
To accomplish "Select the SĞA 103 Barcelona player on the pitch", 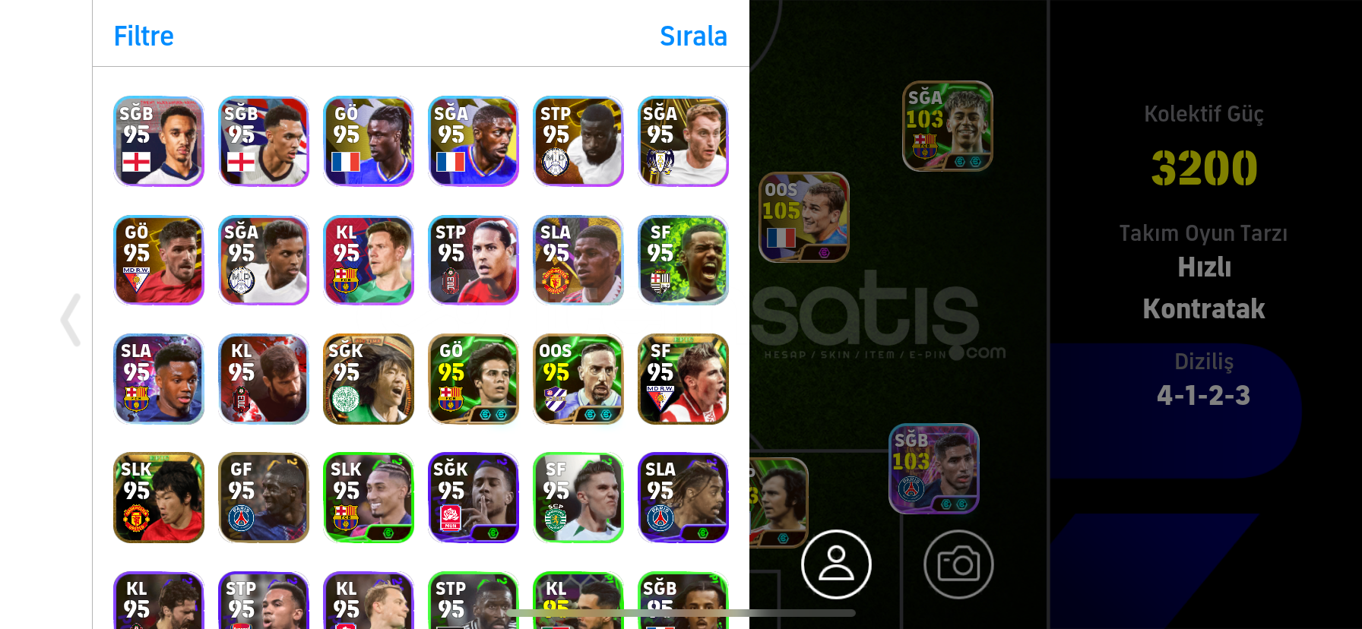I will pyautogui.click(x=947, y=126).
